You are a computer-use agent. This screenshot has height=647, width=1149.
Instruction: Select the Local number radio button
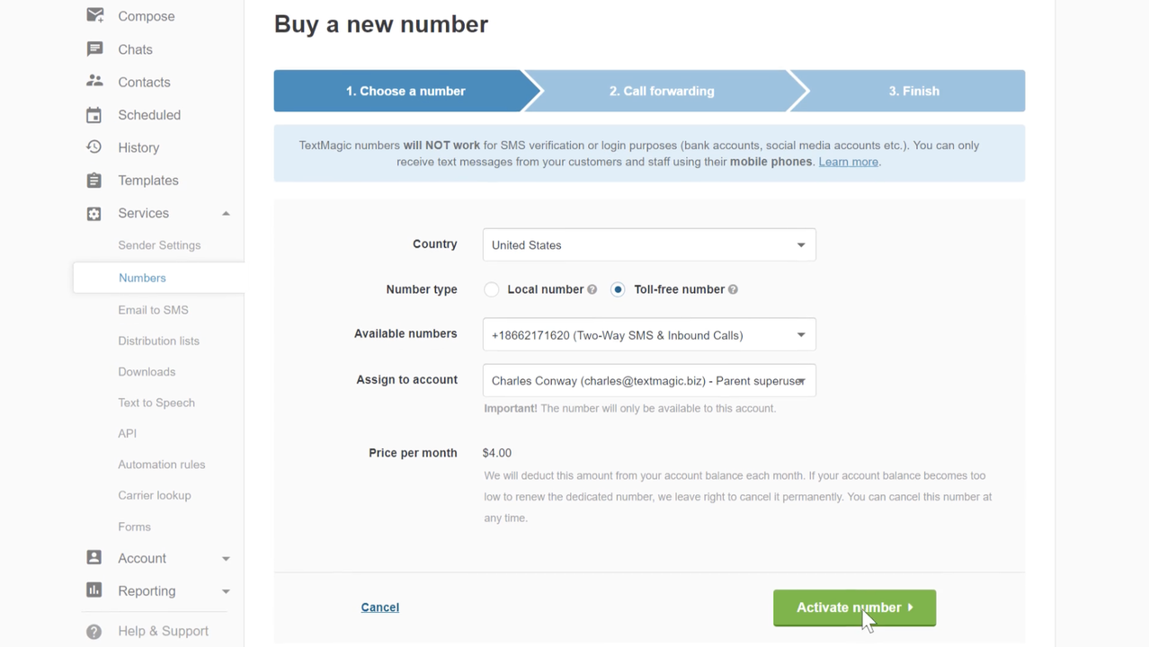(491, 289)
